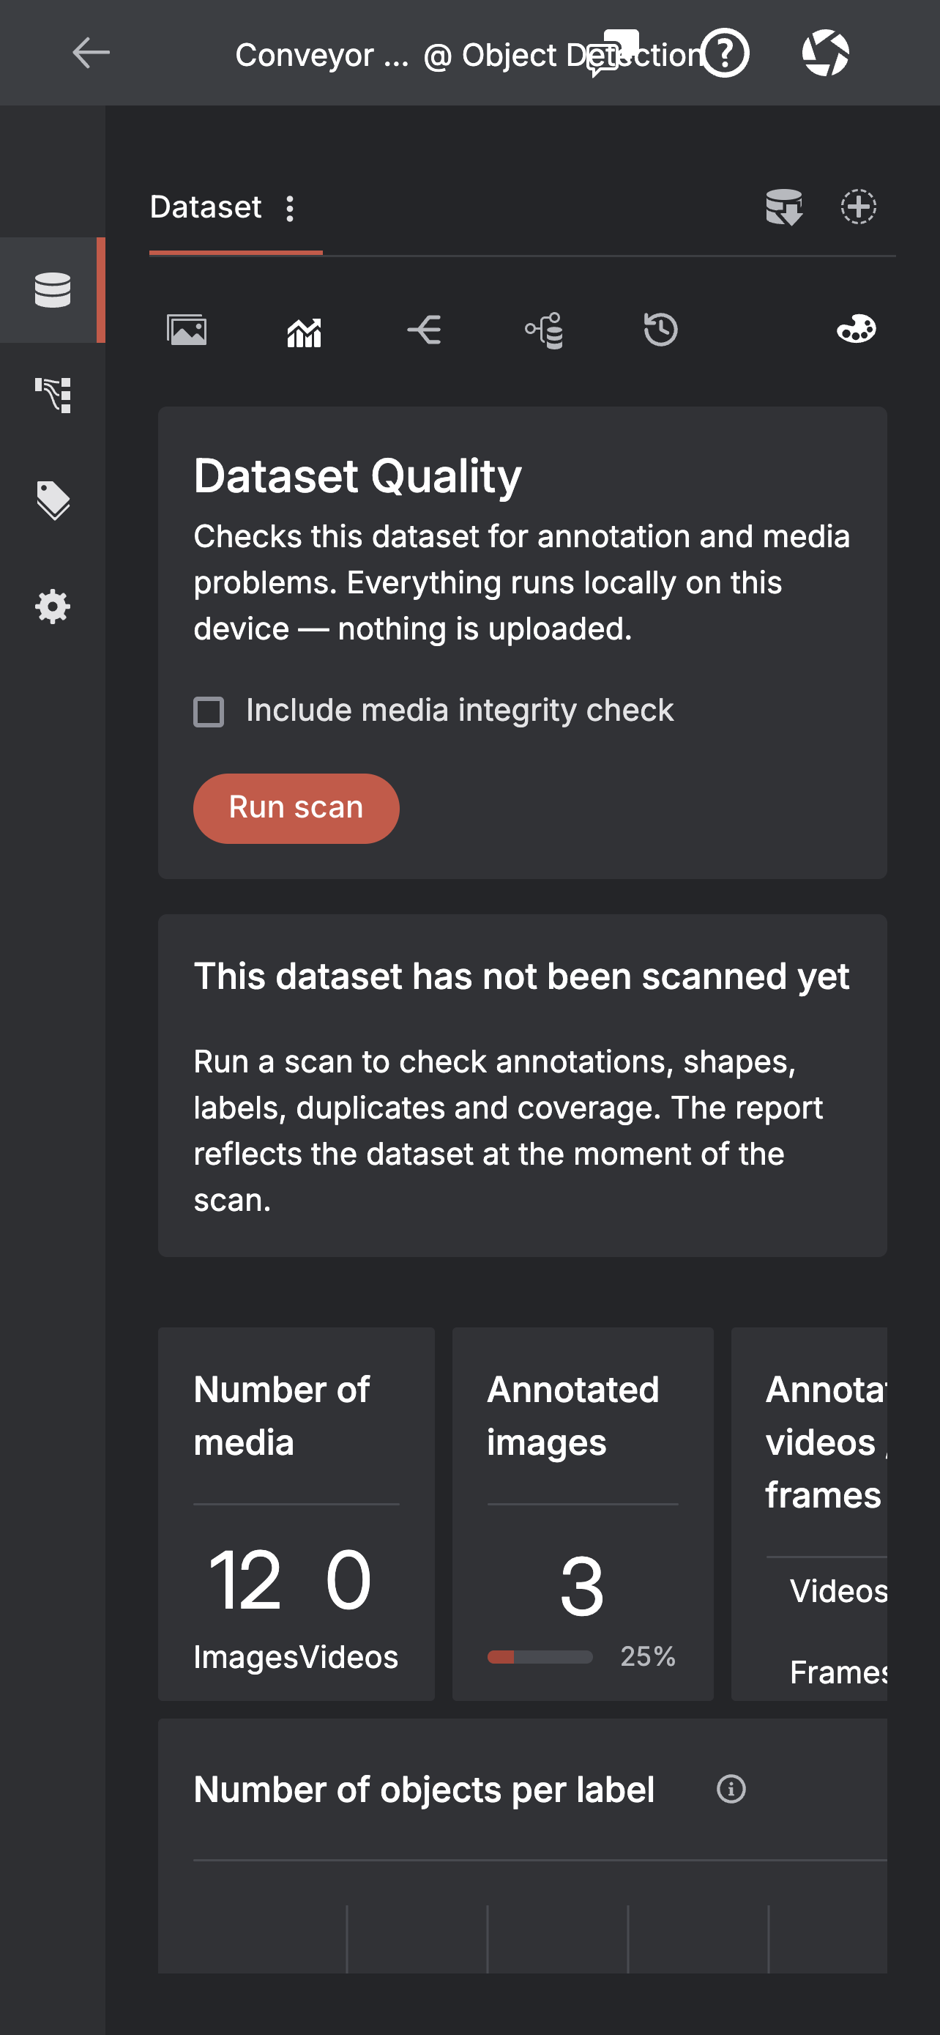Show info for Number of objects per label
The width and height of the screenshot is (940, 2035).
[731, 1789]
